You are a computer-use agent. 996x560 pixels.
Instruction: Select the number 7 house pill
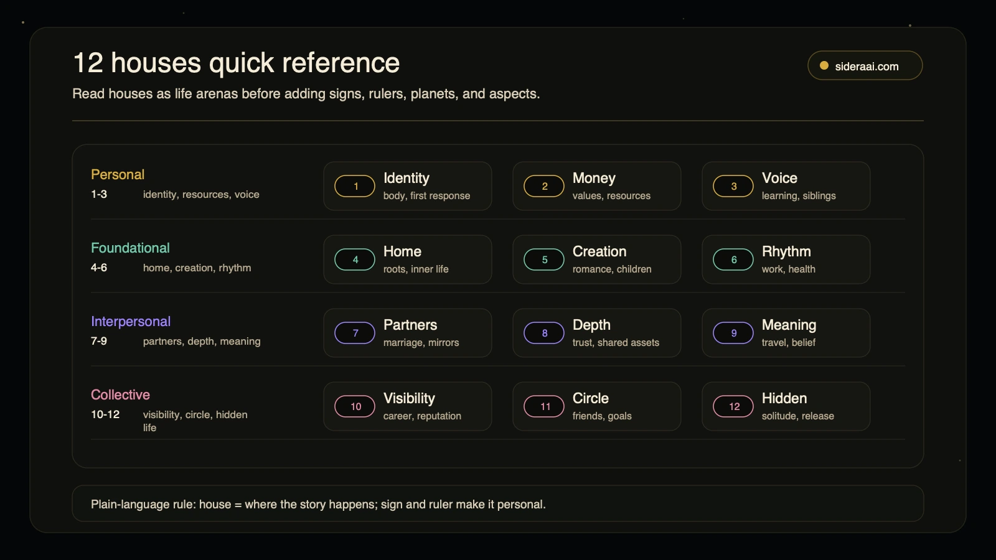pyautogui.click(x=355, y=333)
